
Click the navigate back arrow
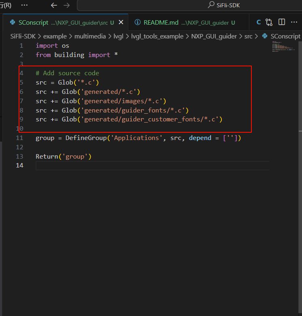pos(54,5)
